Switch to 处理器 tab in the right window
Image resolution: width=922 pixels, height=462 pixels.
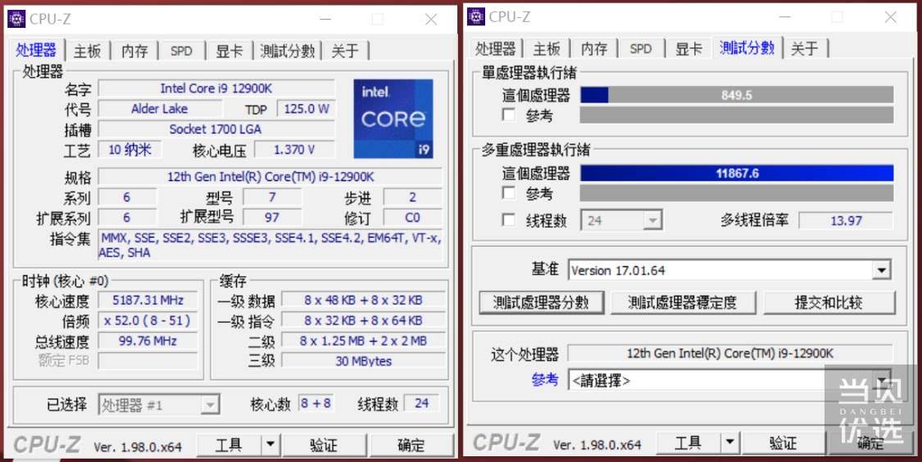pos(495,49)
